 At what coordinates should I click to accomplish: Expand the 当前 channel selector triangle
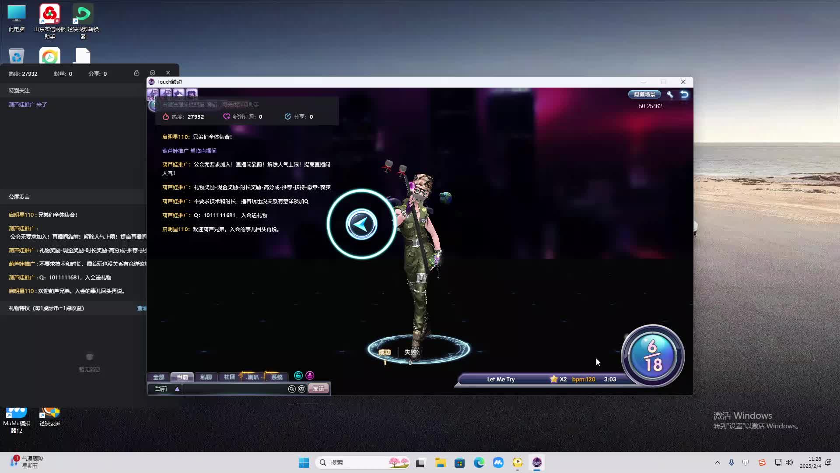point(177,389)
